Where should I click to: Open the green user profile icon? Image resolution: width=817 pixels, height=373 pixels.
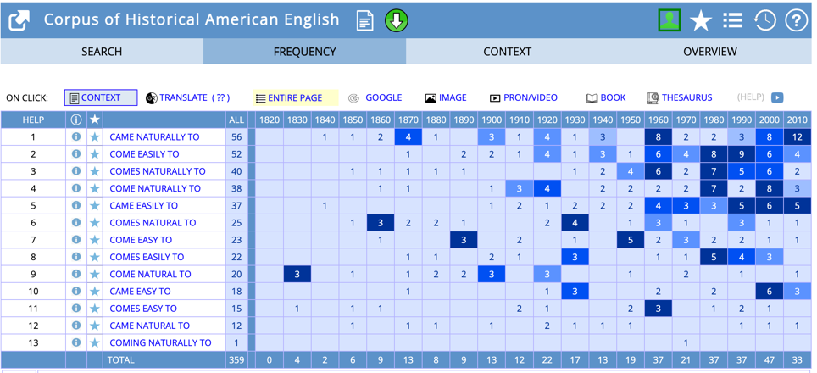tap(669, 20)
